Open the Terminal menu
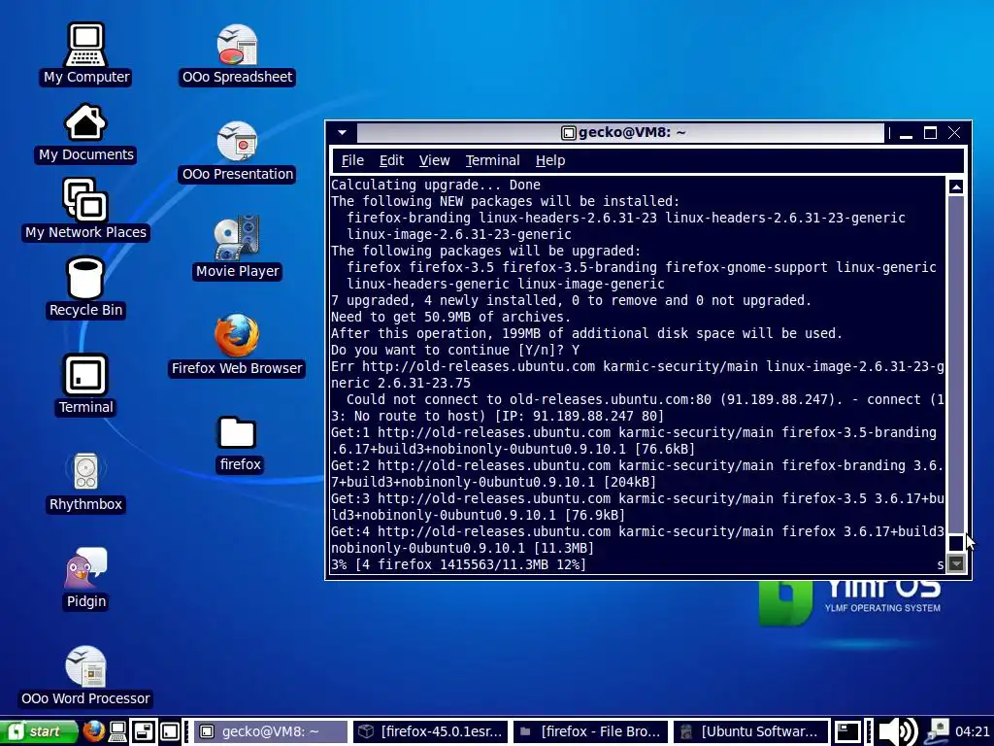The width and height of the screenshot is (994, 746). point(492,160)
